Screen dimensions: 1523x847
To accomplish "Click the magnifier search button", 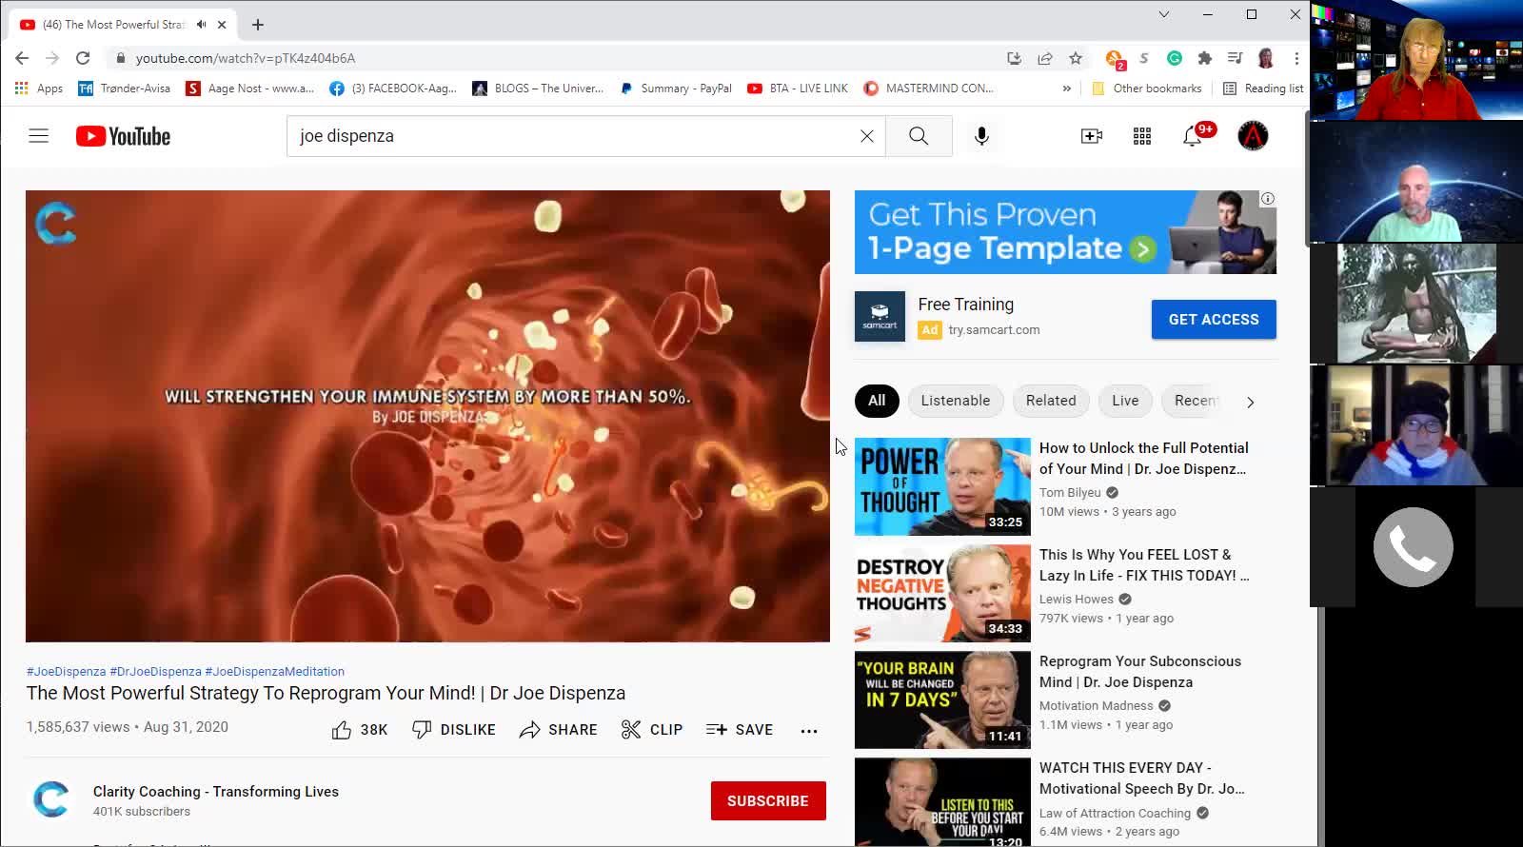I will coord(919,136).
